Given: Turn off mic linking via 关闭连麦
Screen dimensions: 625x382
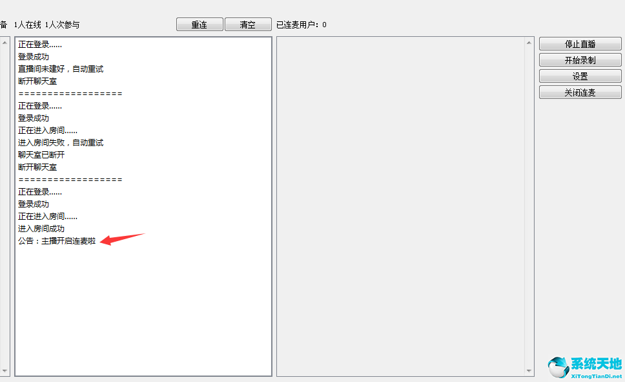Looking at the screenshot, I should pos(580,92).
